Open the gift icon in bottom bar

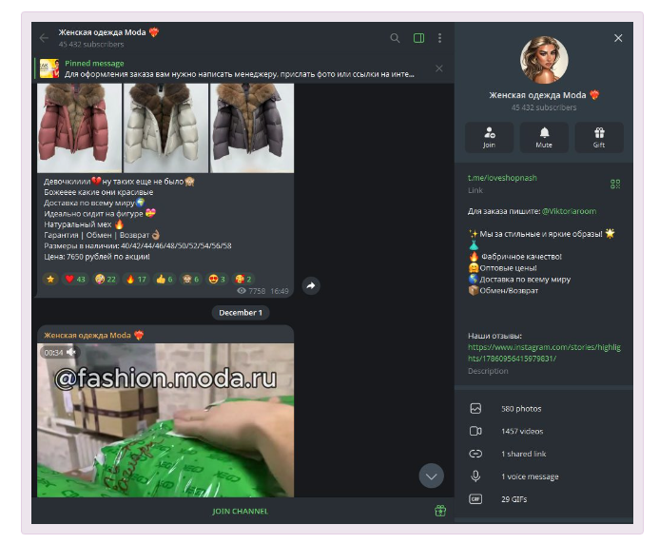(x=440, y=511)
